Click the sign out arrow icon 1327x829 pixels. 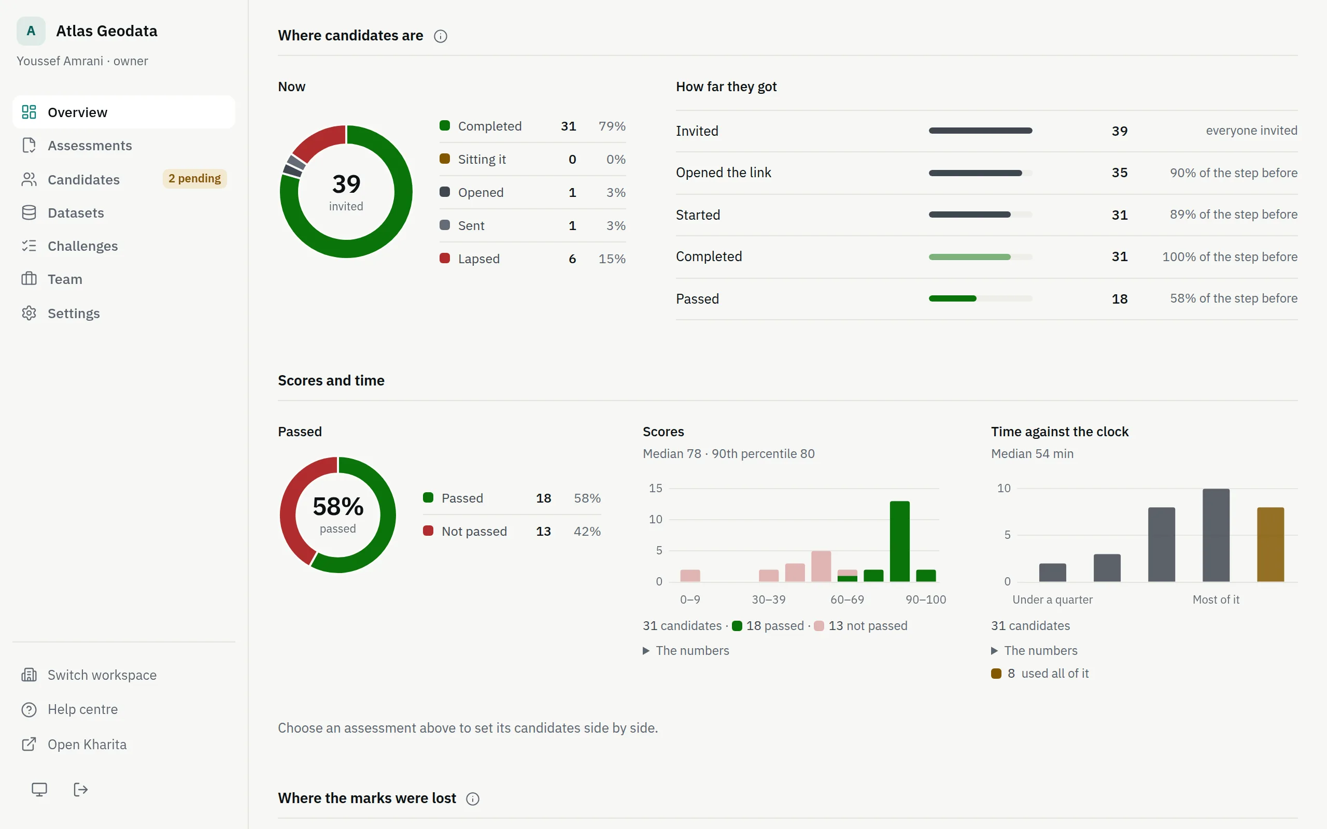coord(81,790)
